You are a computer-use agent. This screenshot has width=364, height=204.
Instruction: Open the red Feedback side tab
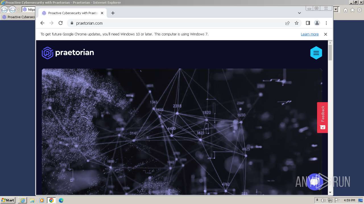click(322, 117)
